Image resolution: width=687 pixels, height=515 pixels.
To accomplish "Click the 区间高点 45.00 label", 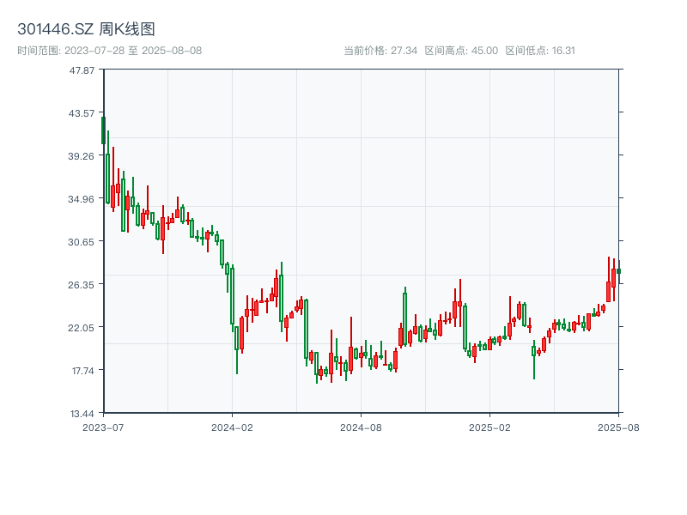I will 461,51.
